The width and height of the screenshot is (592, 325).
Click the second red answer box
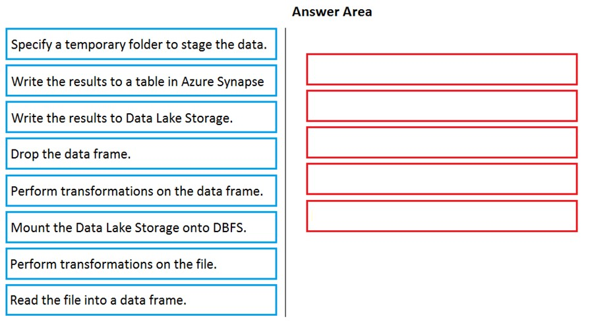pyautogui.click(x=442, y=106)
